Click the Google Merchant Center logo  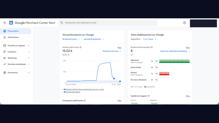11,23
